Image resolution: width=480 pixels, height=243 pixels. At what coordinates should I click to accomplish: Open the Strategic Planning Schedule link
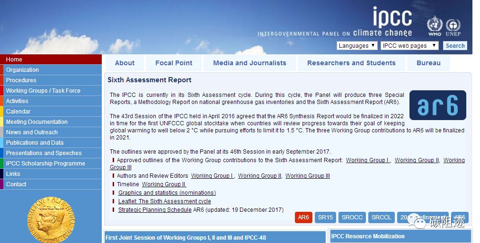click(x=155, y=210)
